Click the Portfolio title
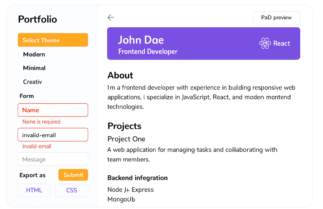Image resolution: width=323 pixels, height=209 pixels. [38, 19]
